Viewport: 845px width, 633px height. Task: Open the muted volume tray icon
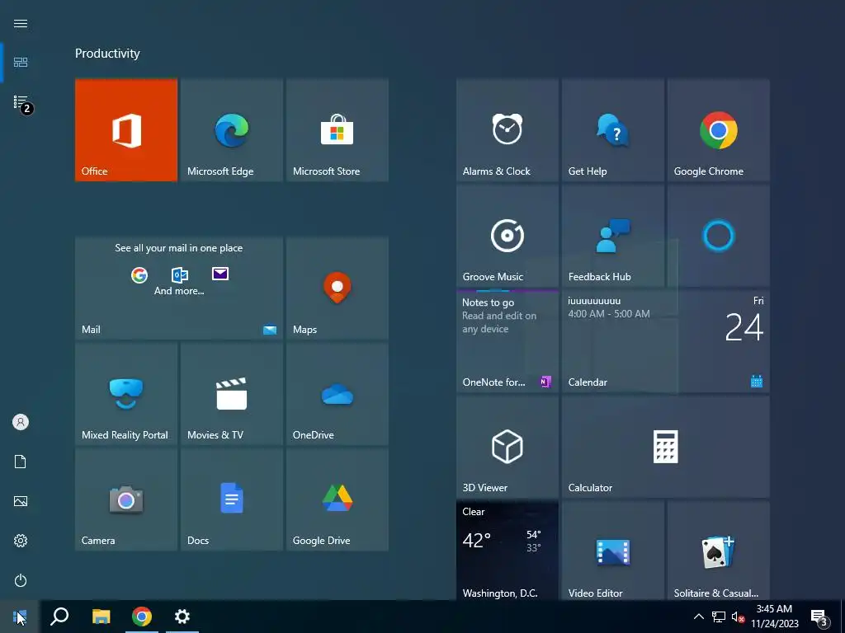tap(738, 617)
